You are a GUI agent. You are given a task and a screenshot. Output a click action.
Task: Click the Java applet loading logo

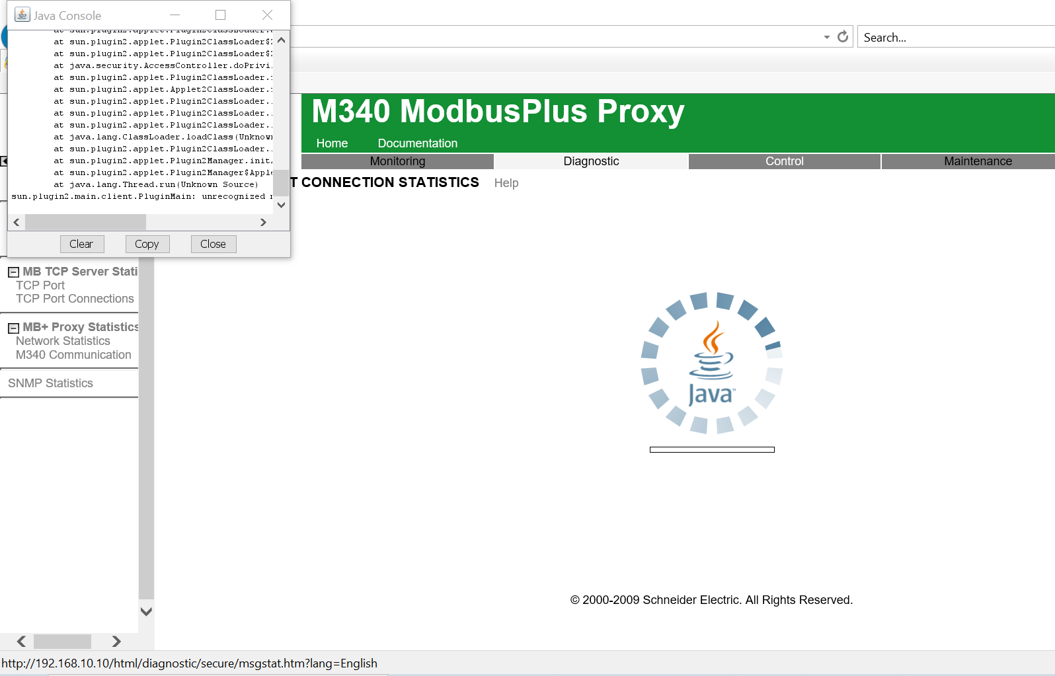tap(712, 363)
